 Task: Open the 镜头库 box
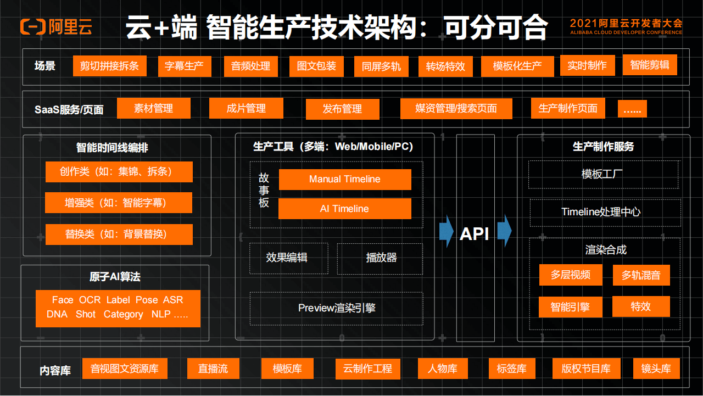click(656, 369)
